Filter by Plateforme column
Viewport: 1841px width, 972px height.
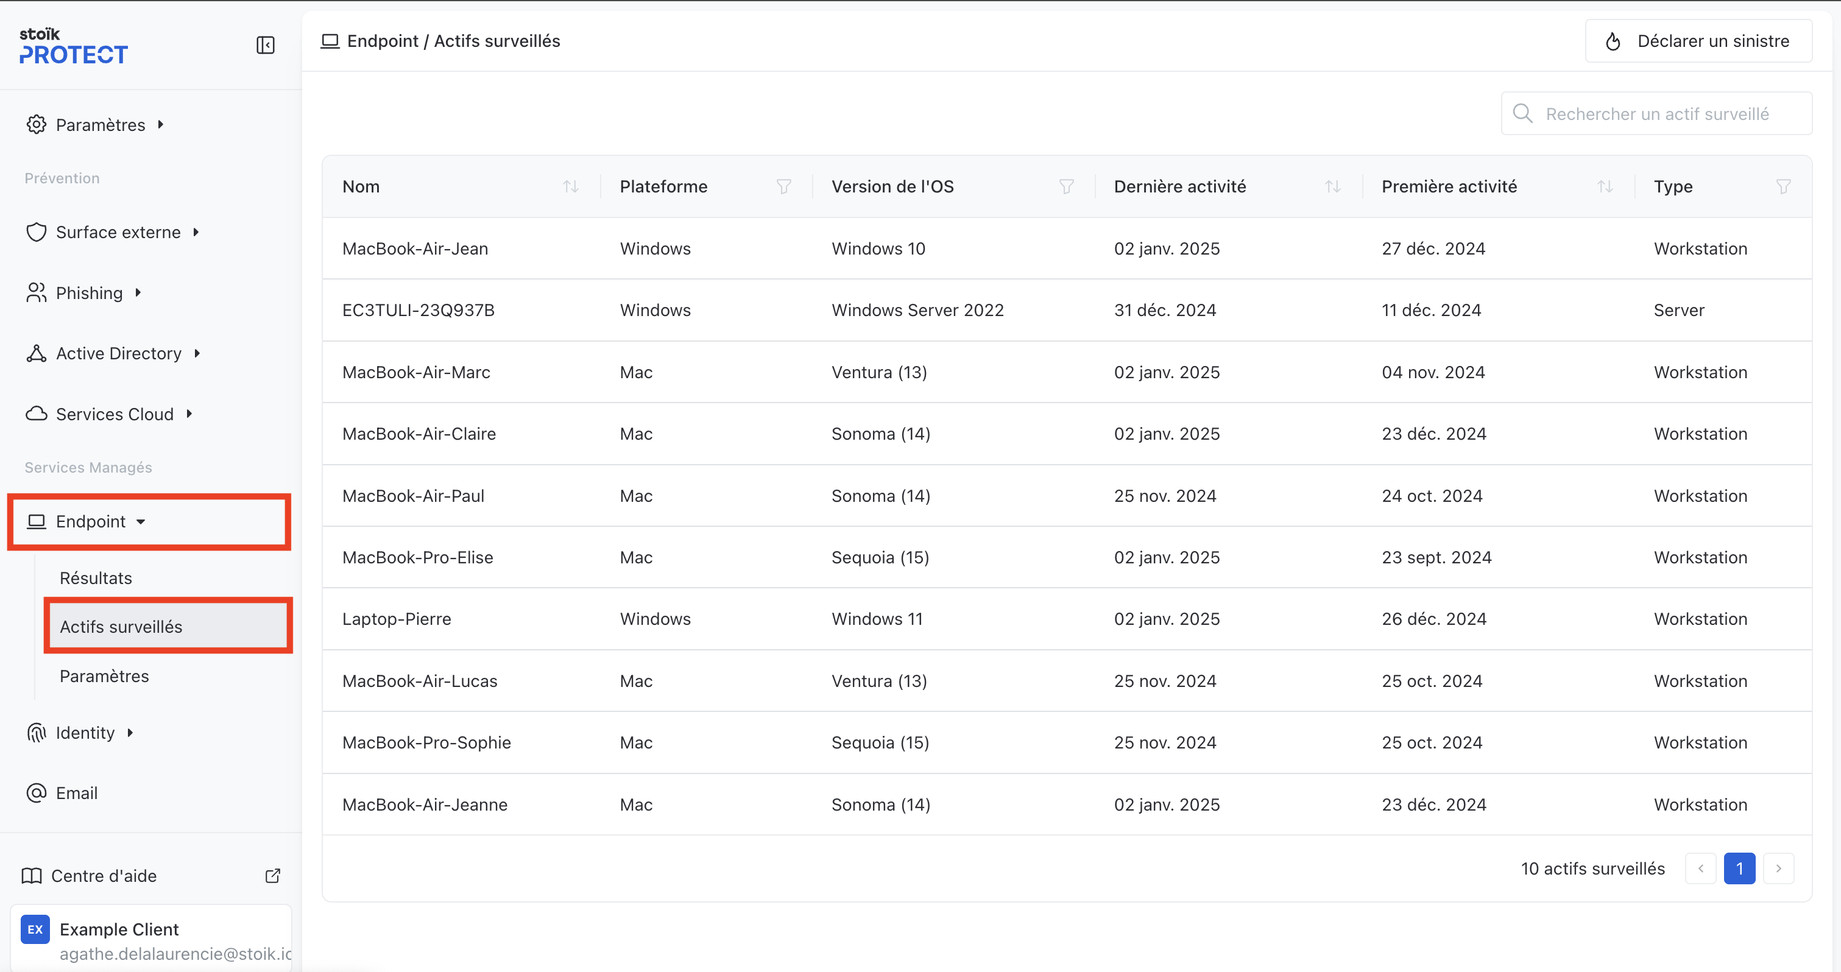tap(783, 186)
